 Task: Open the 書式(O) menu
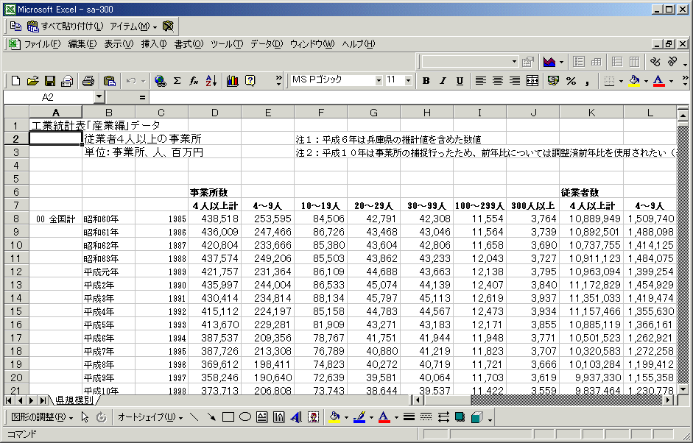tap(189, 43)
